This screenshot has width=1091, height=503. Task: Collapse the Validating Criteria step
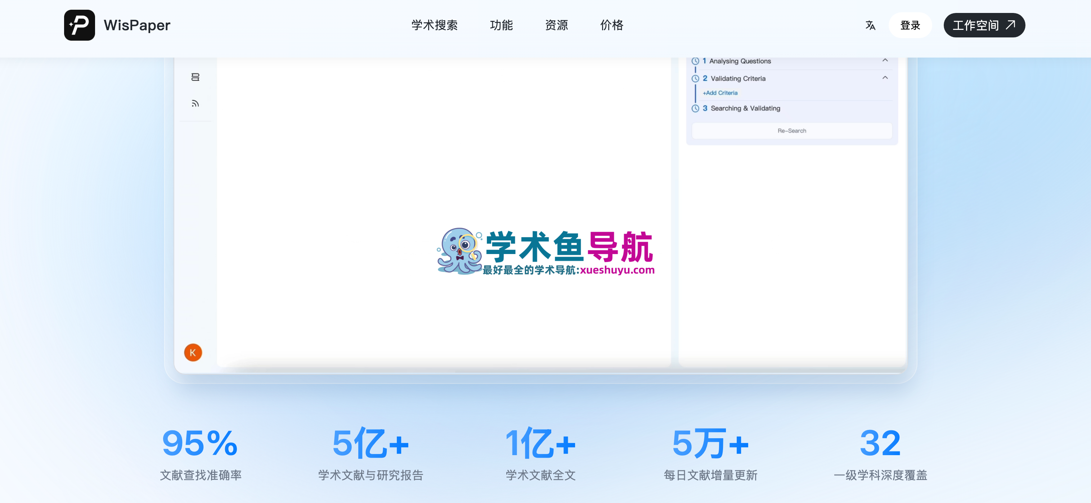pos(885,78)
